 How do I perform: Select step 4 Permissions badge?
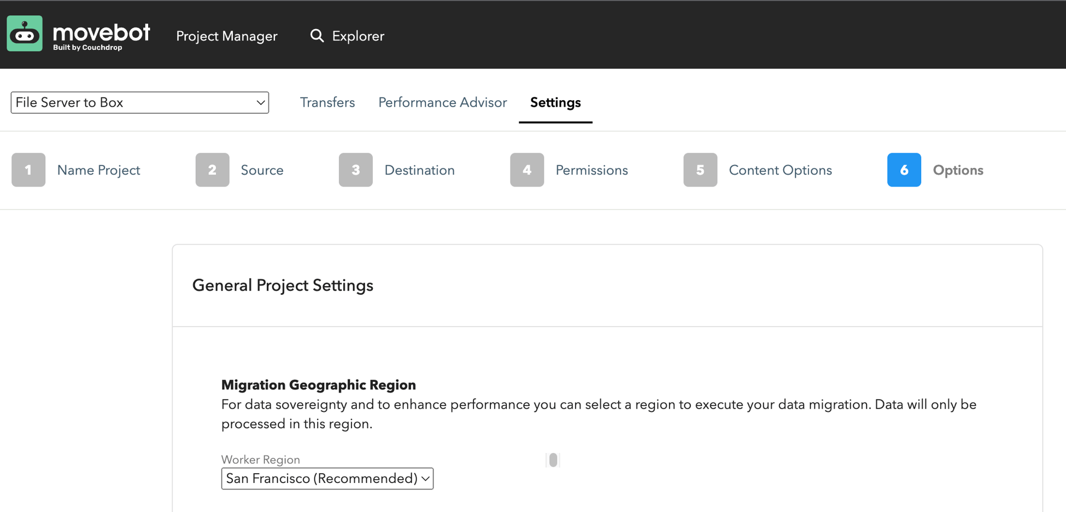pos(526,170)
